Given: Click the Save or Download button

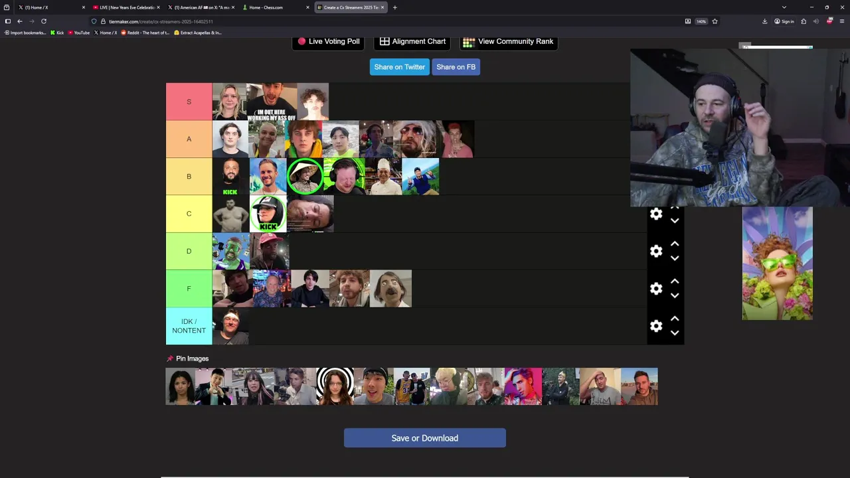Looking at the screenshot, I should point(425,438).
